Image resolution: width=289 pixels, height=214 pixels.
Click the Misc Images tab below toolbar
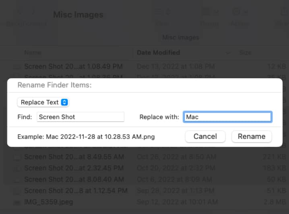[180, 37]
